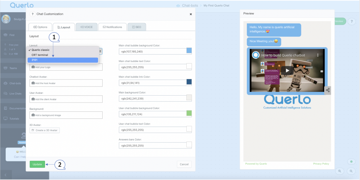Image resolution: width=360 pixels, height=180 pixels.
Task: Edit User chat bubble text color value
Action: [153, 130]
